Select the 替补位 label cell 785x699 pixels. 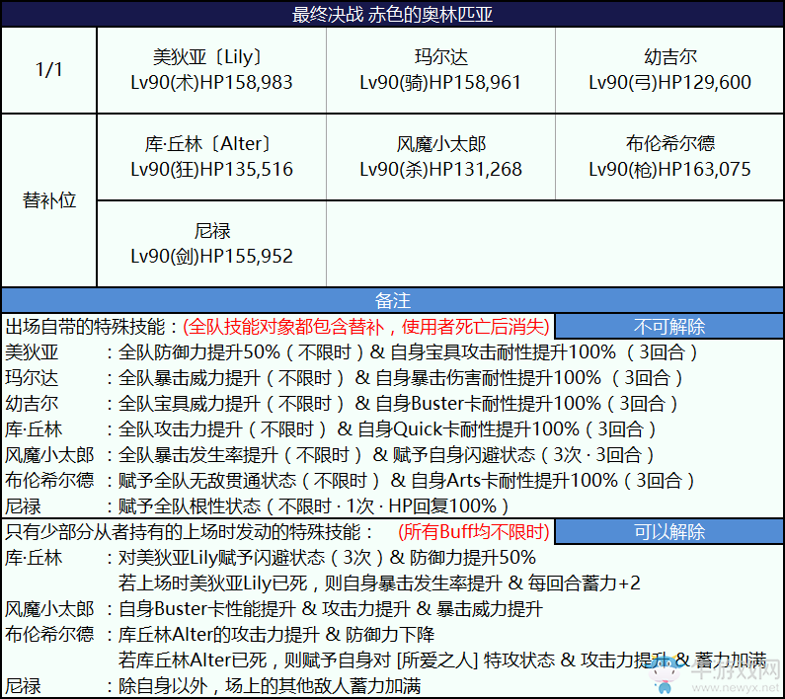49,200
